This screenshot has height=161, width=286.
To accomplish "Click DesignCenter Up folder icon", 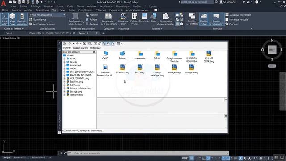I will pos(84,44).
